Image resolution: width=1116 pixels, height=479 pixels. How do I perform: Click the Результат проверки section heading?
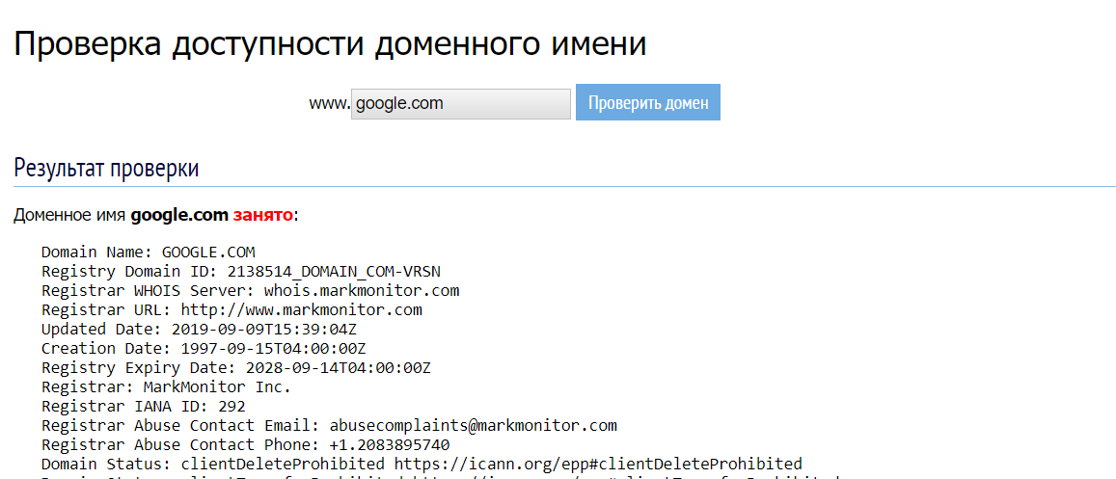click(106, 169)
